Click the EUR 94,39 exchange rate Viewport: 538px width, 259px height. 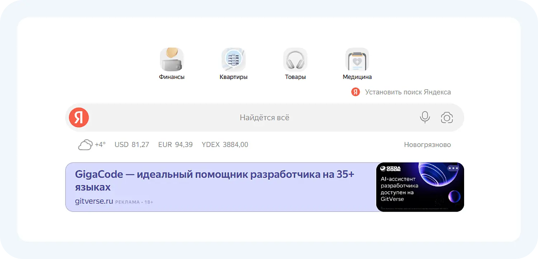pyautogui.click(x=175, y=144)
